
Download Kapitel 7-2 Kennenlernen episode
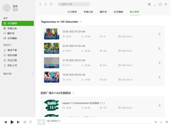click(x=159, y=105)
